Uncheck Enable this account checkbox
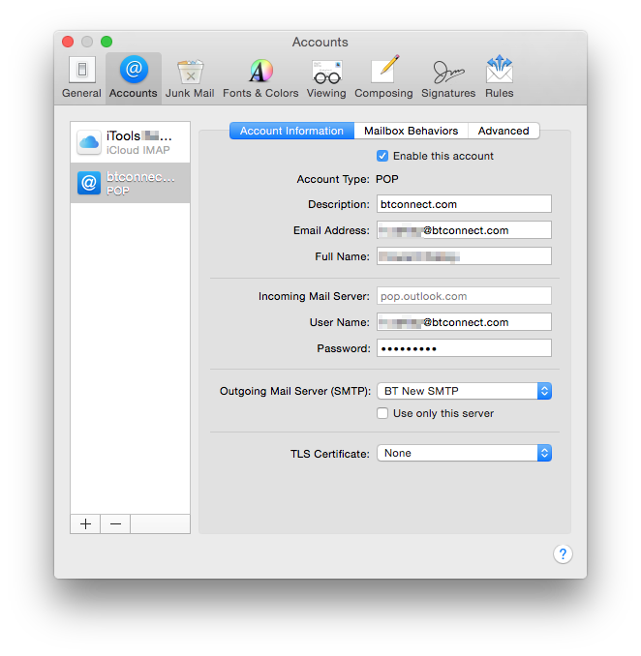Viewport: 641px width, 656px height. (x=382, y=156)
